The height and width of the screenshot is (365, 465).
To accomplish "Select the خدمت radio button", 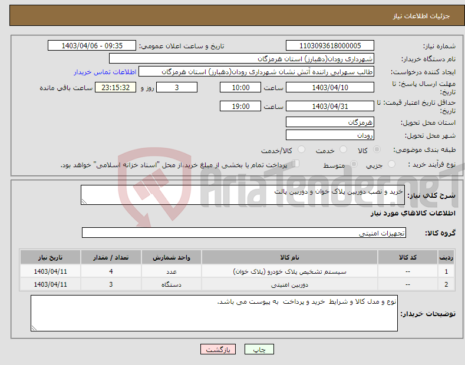I will coord(343,150).
